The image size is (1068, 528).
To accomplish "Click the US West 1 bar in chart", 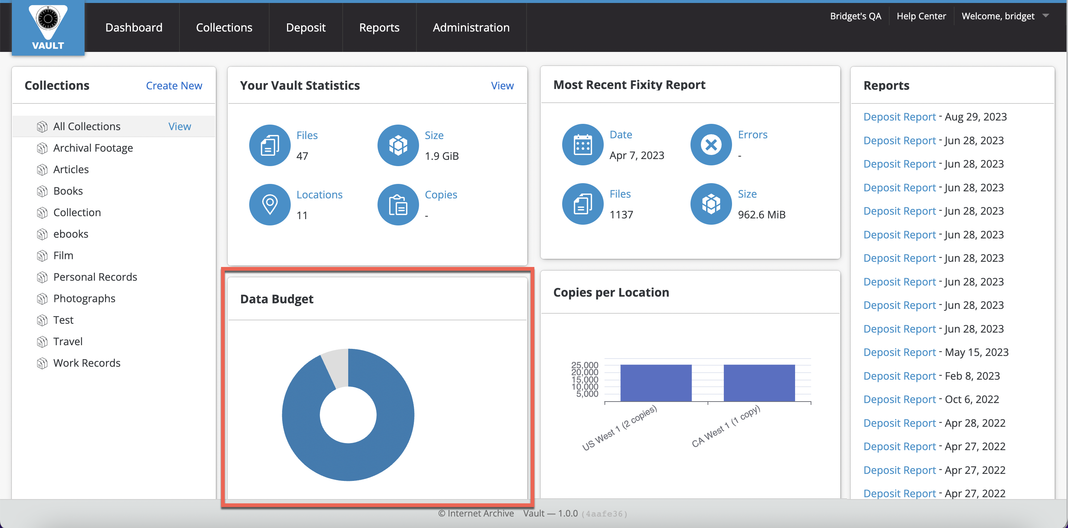I will [x=656, y=382].
